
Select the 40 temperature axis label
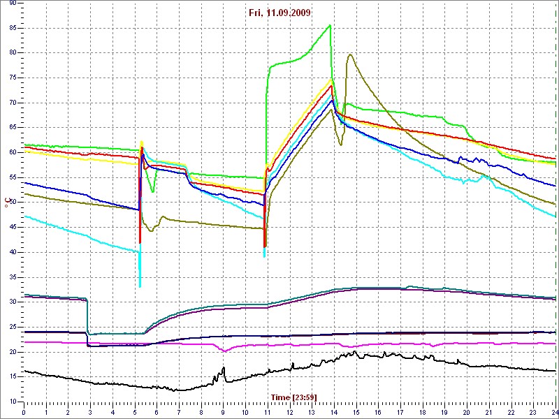(x=13, y=253)
